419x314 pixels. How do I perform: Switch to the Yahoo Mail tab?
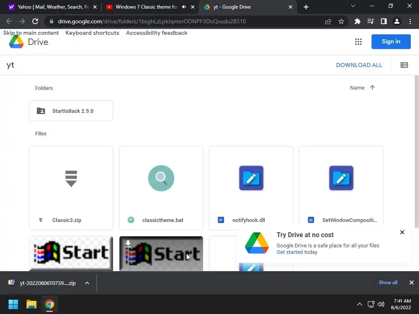pos(53,7)
